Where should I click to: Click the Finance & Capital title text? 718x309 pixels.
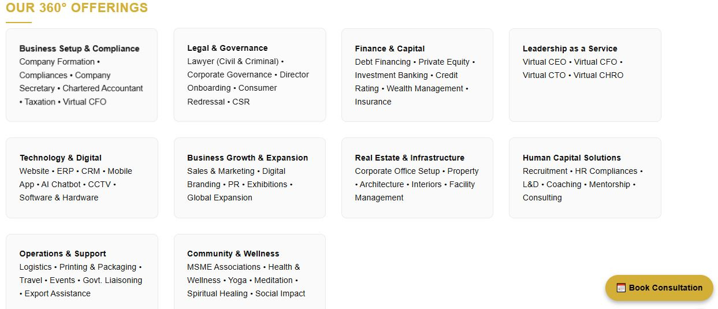point(390,49)
